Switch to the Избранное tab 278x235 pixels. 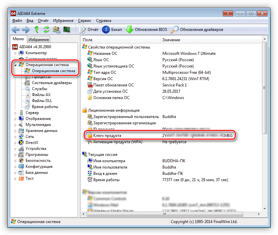point(39,40)
